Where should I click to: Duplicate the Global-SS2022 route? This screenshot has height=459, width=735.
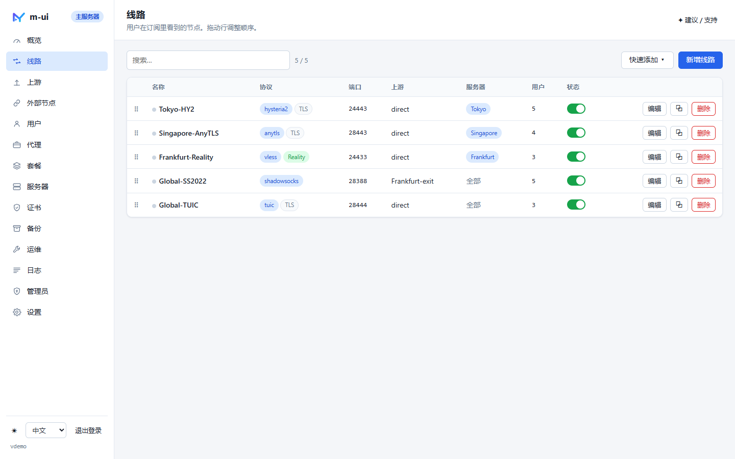(x=679, y=181)
